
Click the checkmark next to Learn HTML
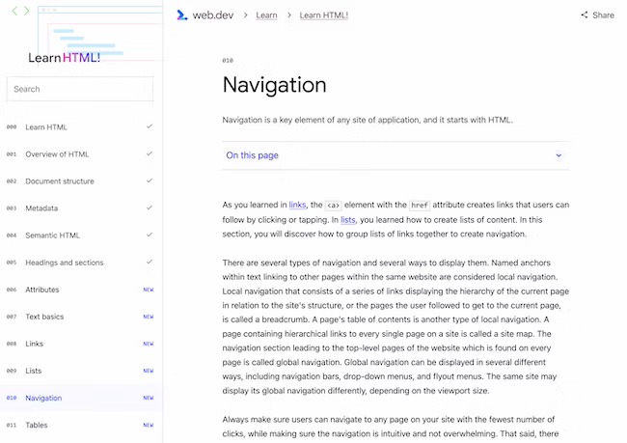(x=149, y=126)
